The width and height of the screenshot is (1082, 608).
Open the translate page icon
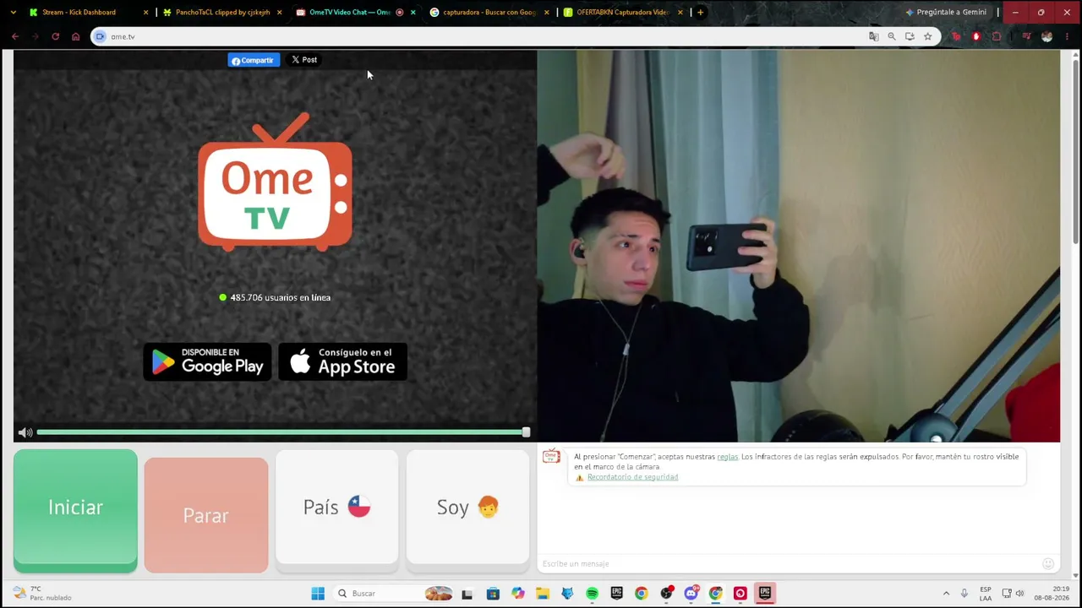873,36
